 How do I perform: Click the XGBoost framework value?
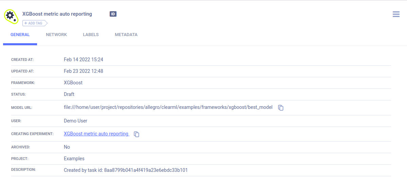pyautogui.click(x=73, y=83)
